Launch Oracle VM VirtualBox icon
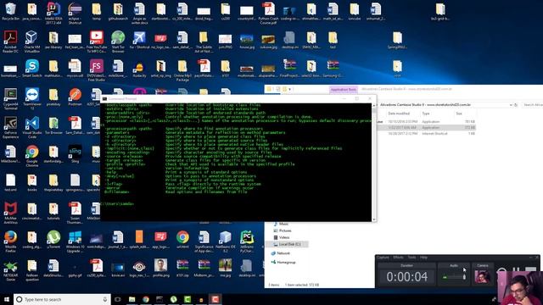 (x=32, y=42)
